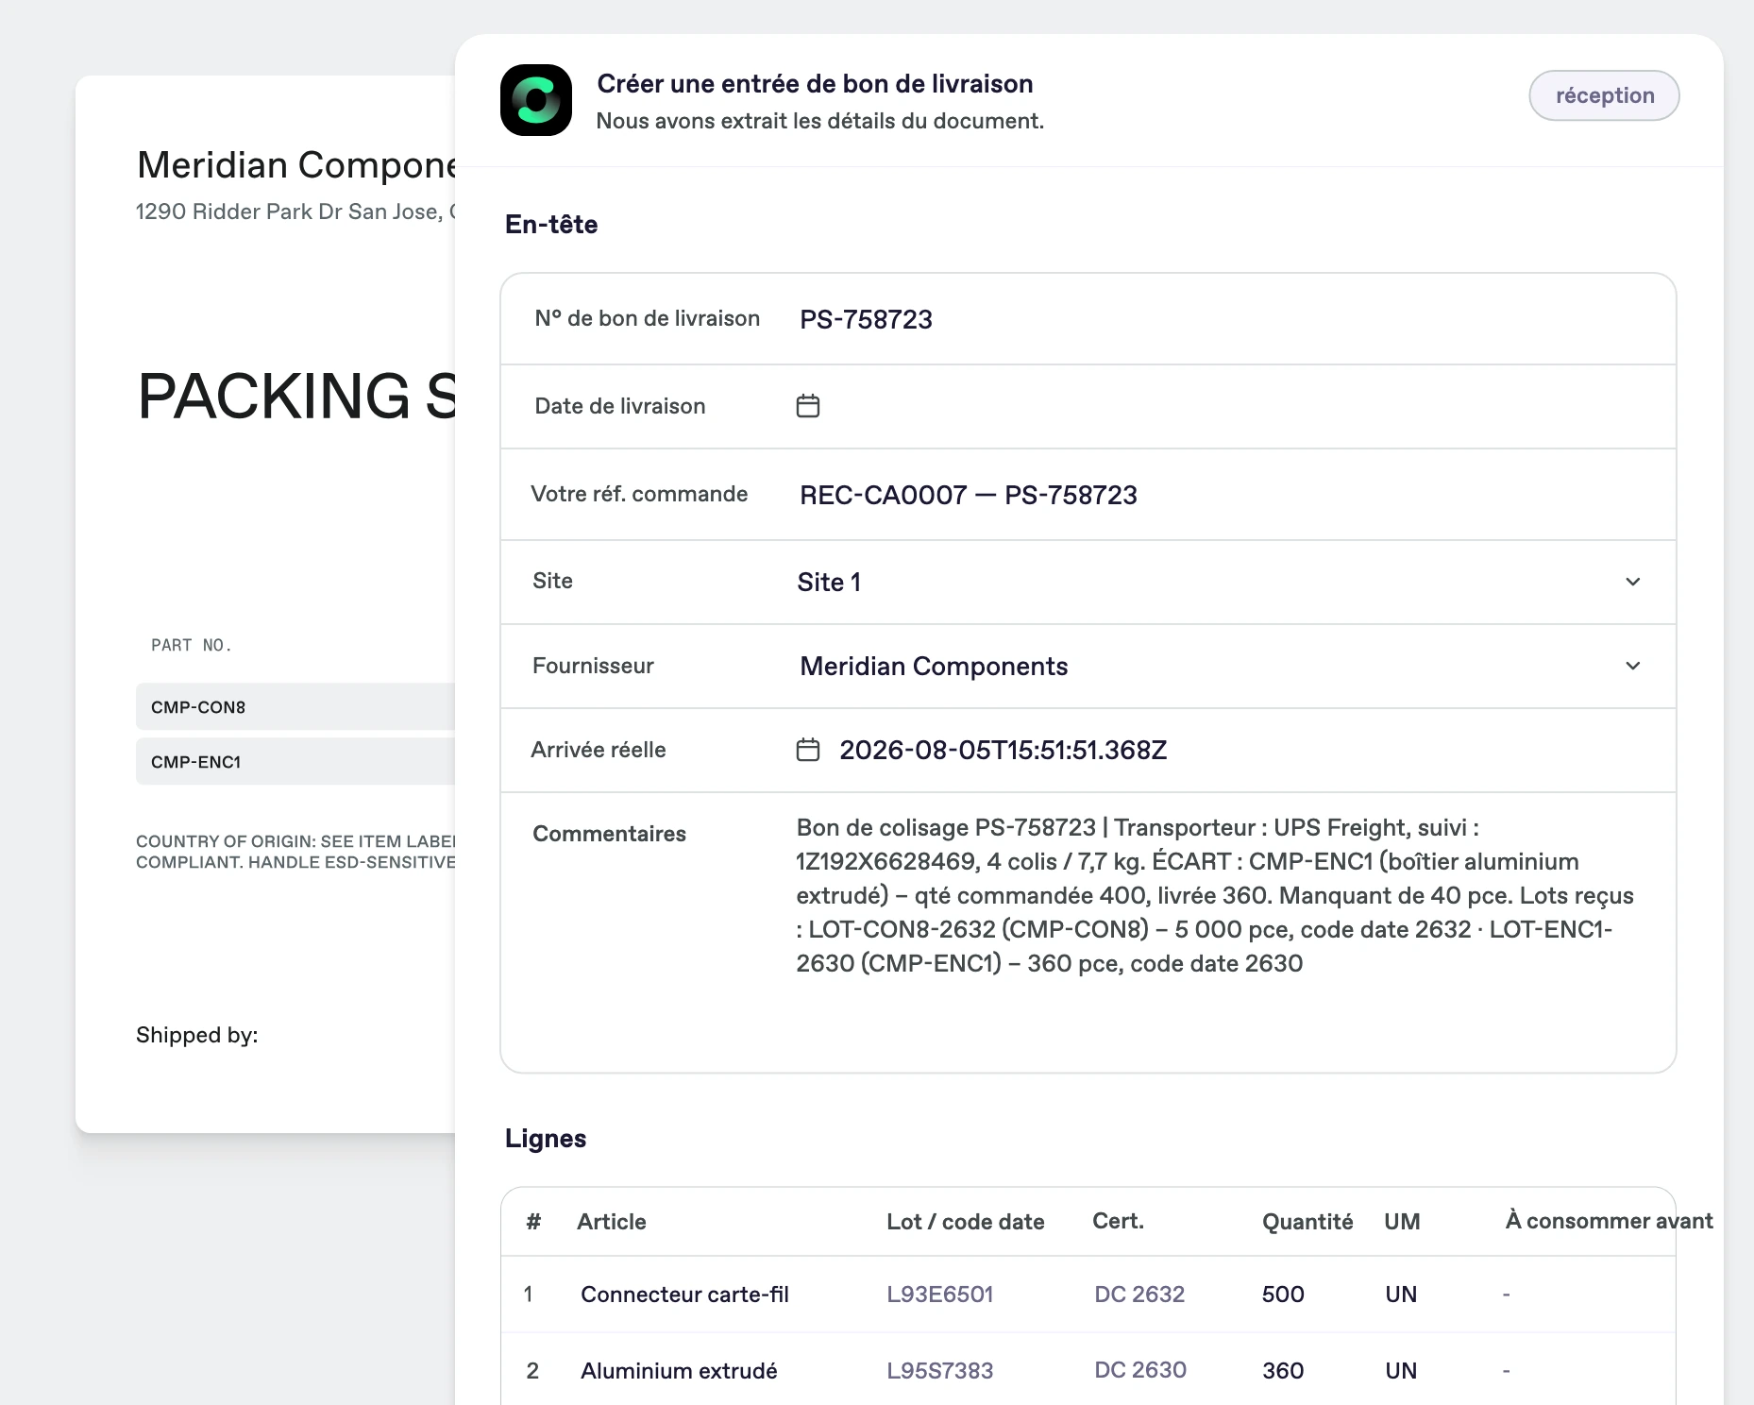1754x1405 pixels.
Task: Click the Shipped by label in packing slip
Action: [196, 1035]
